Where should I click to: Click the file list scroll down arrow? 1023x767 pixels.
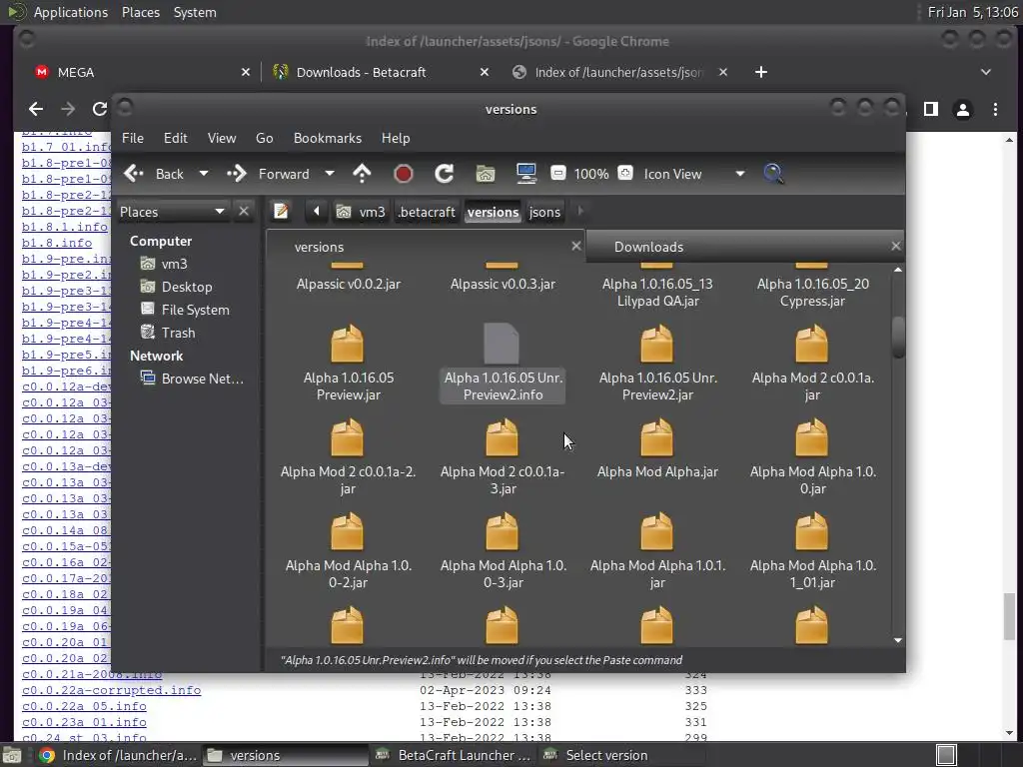coord(898,640)
